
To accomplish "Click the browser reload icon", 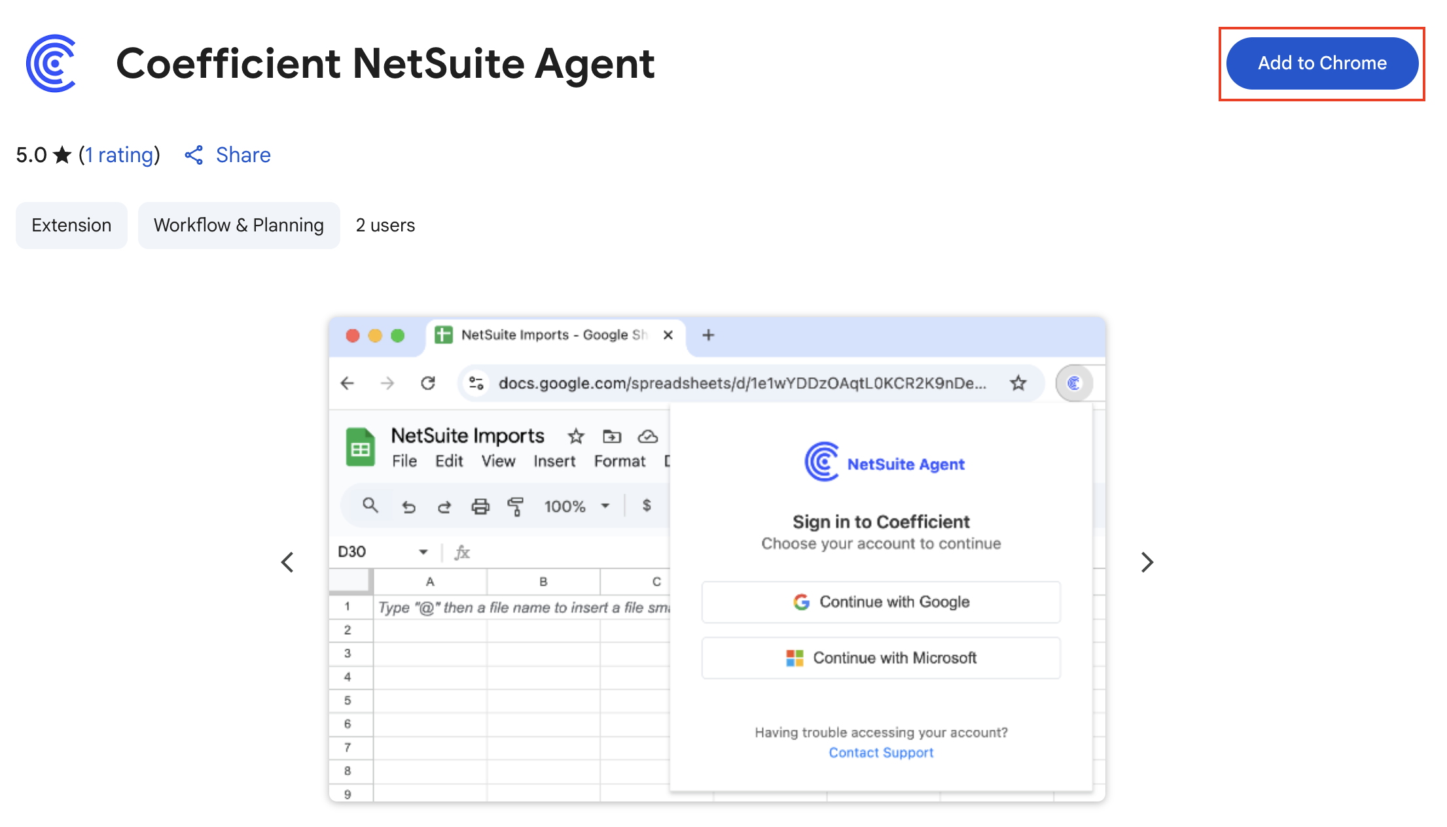I will coord(428,383).
